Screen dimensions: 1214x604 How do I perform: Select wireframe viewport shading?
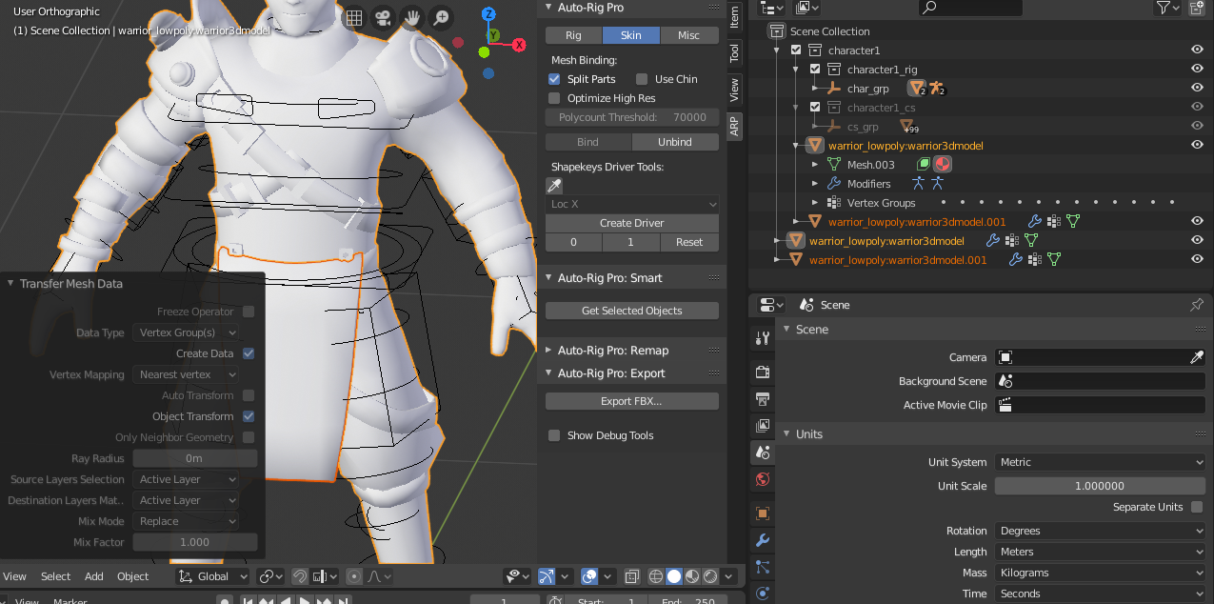coord(656,576)
